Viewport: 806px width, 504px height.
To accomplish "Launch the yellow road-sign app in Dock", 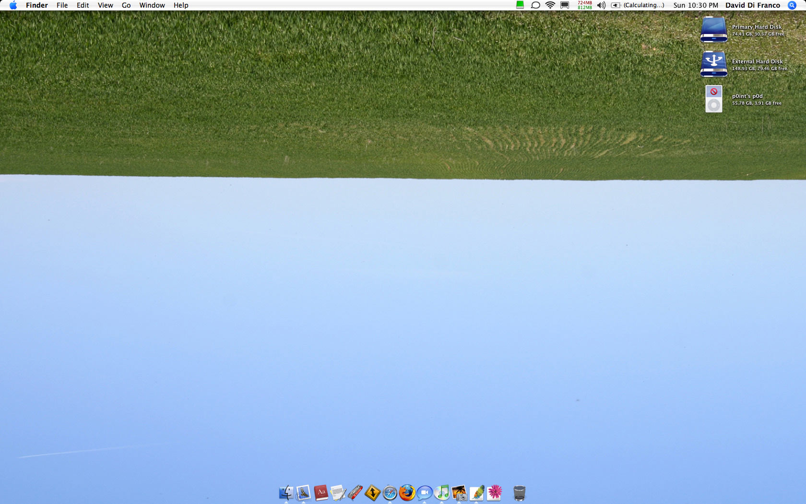I will click(373, 492).
